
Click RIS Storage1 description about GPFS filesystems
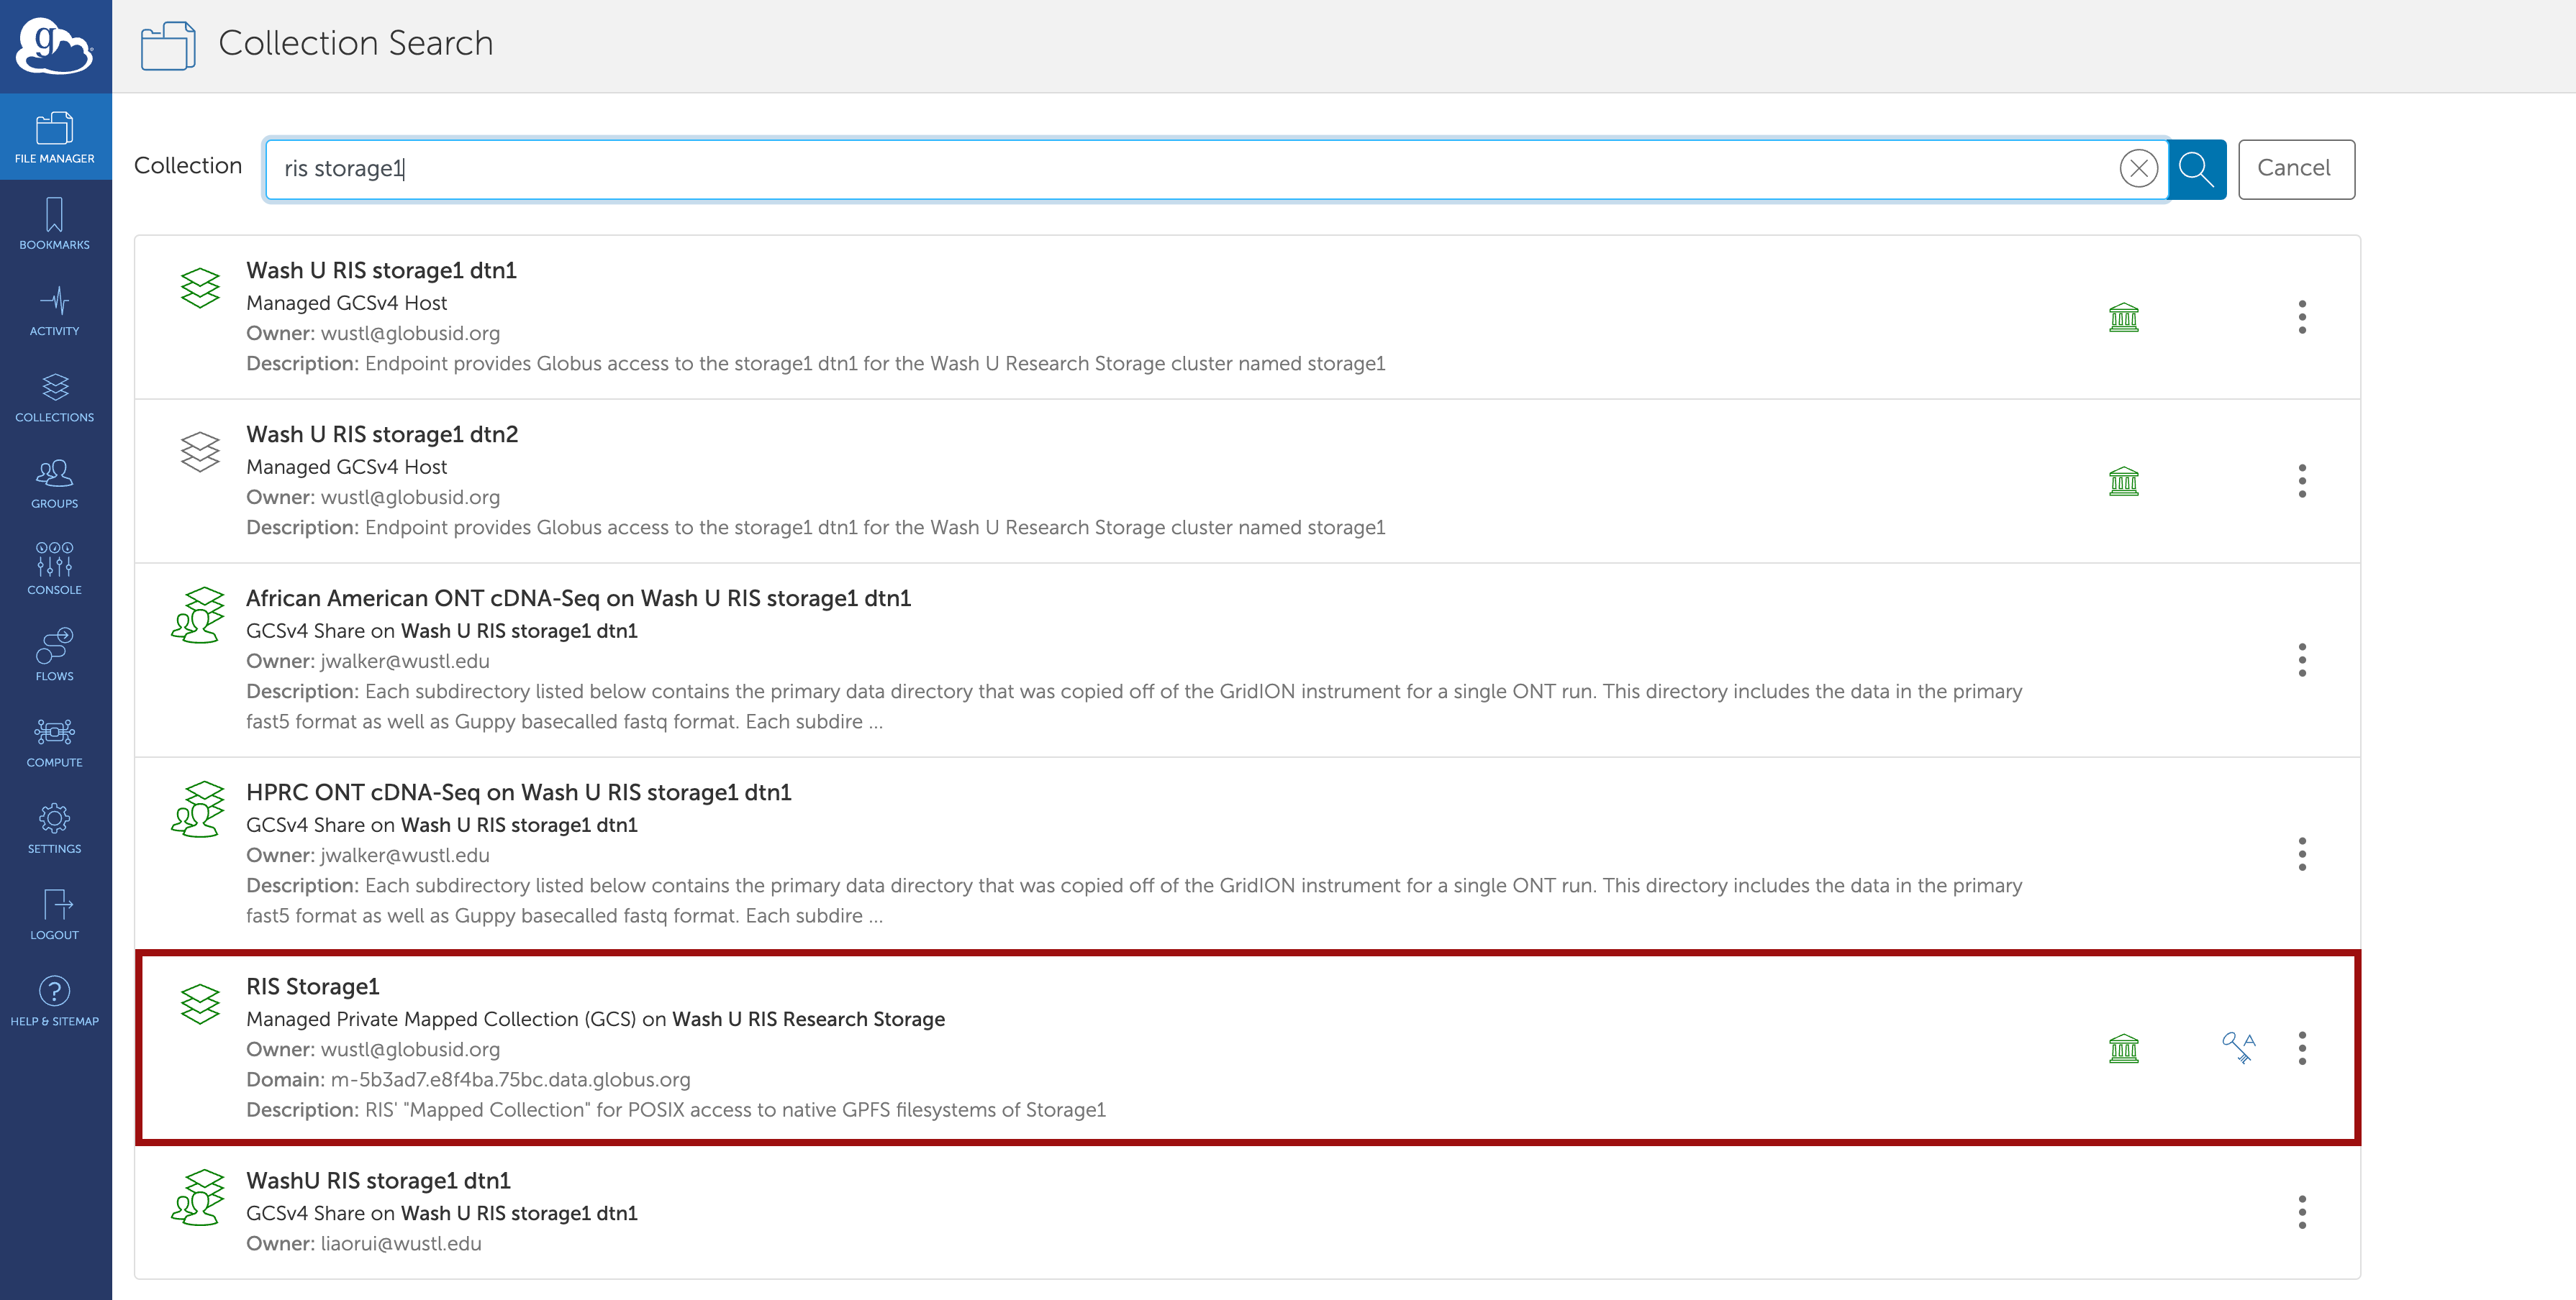[x=676, y=1109]
